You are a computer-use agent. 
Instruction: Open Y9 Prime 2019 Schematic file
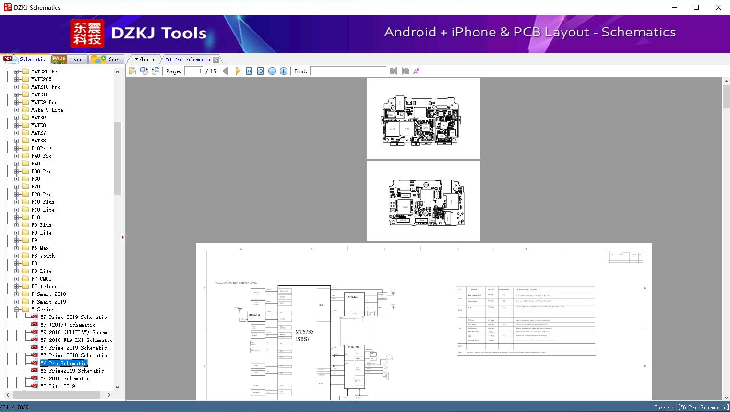(73, 317)
